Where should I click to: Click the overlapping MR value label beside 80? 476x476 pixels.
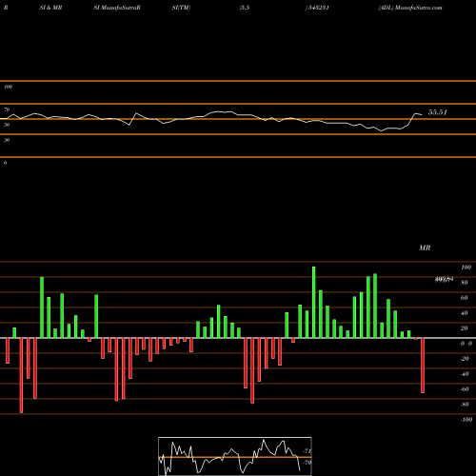coord(444,280)
